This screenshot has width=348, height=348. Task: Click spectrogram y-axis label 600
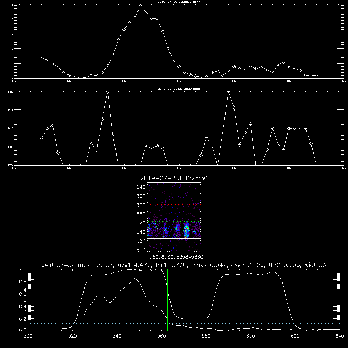coord(141,205)
